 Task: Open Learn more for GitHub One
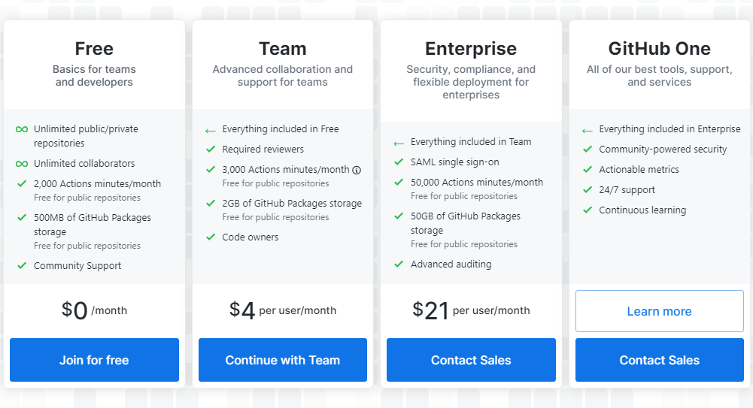pos(660,311)
